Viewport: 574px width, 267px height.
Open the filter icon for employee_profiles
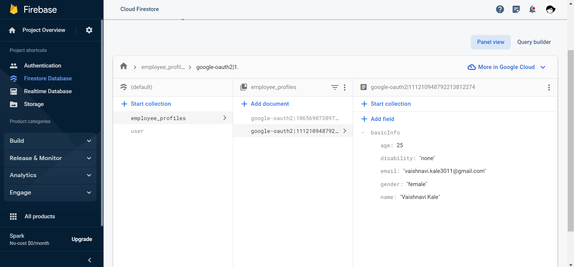[335, 87]
